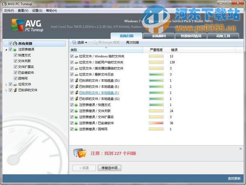Switch to the 系统扫描 tab
The image size is (246, 185).
pos(126,36)
